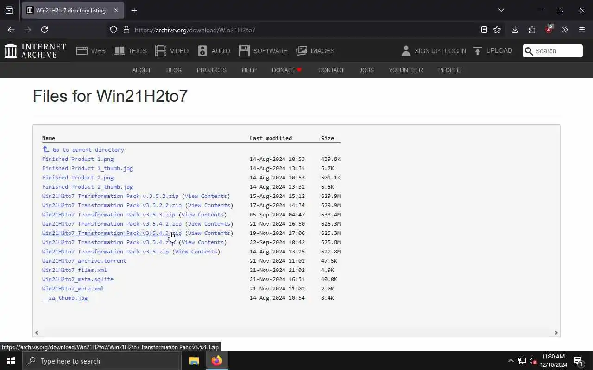The width and height of the screenshot is (593, 370).
Task: Open the Windows Start menu
Action: [11, 361]
